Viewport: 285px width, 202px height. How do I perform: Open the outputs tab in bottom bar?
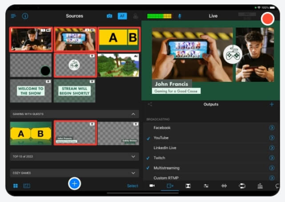point(170,186)
